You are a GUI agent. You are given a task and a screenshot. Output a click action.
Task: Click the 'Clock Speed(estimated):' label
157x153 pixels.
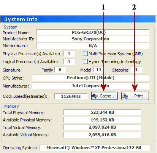[x=25, y=96]
